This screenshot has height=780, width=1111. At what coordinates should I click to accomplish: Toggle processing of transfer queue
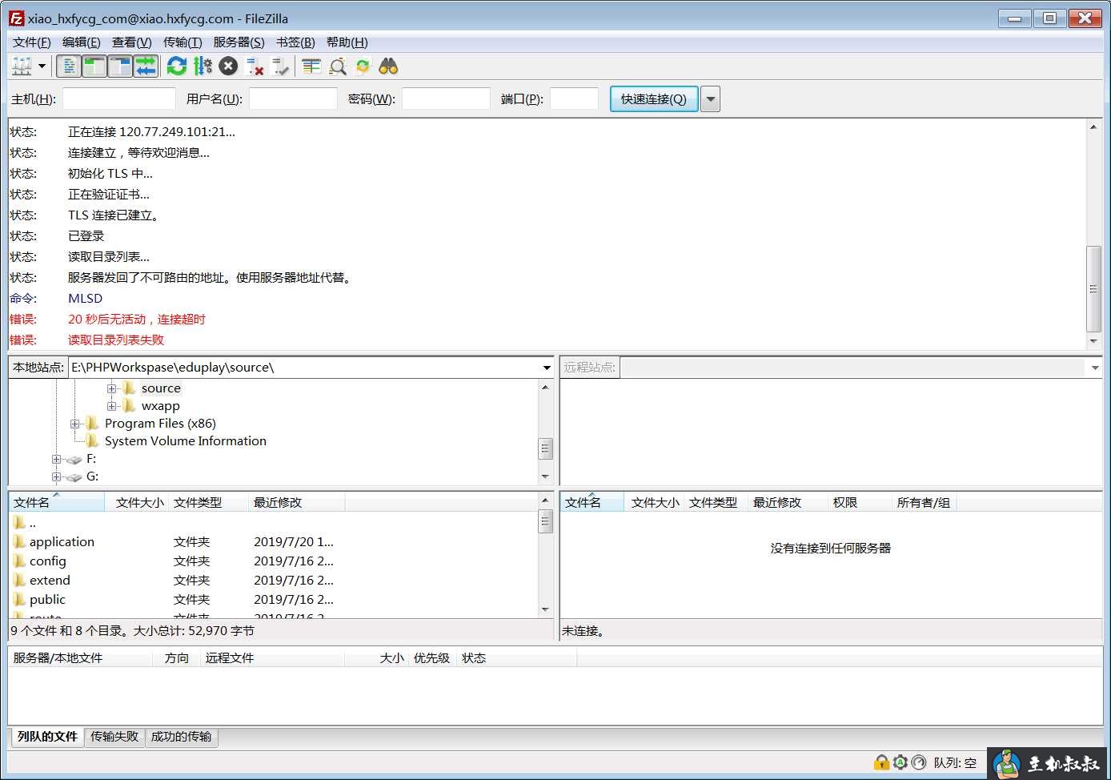203,66
